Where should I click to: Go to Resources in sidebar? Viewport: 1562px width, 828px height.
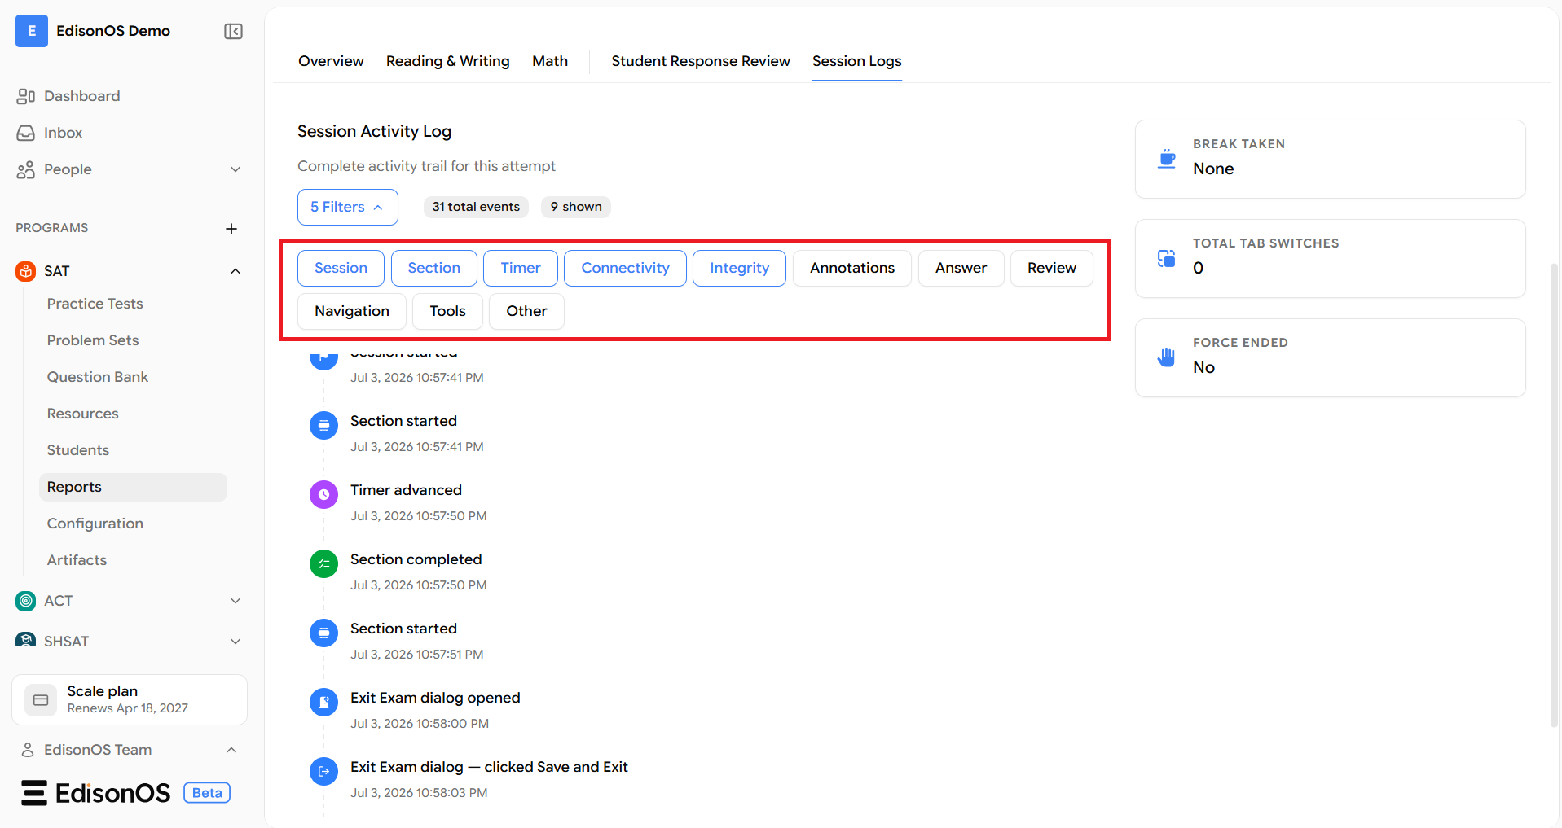click(x=82, y=414)
